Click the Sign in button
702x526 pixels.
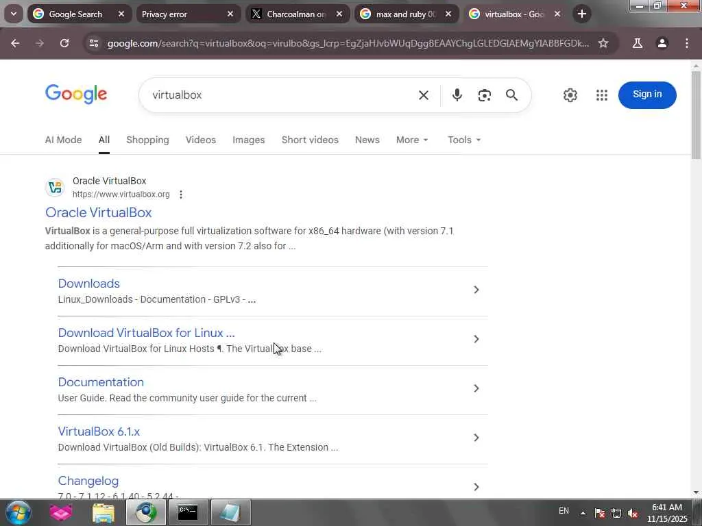point(647,95)
